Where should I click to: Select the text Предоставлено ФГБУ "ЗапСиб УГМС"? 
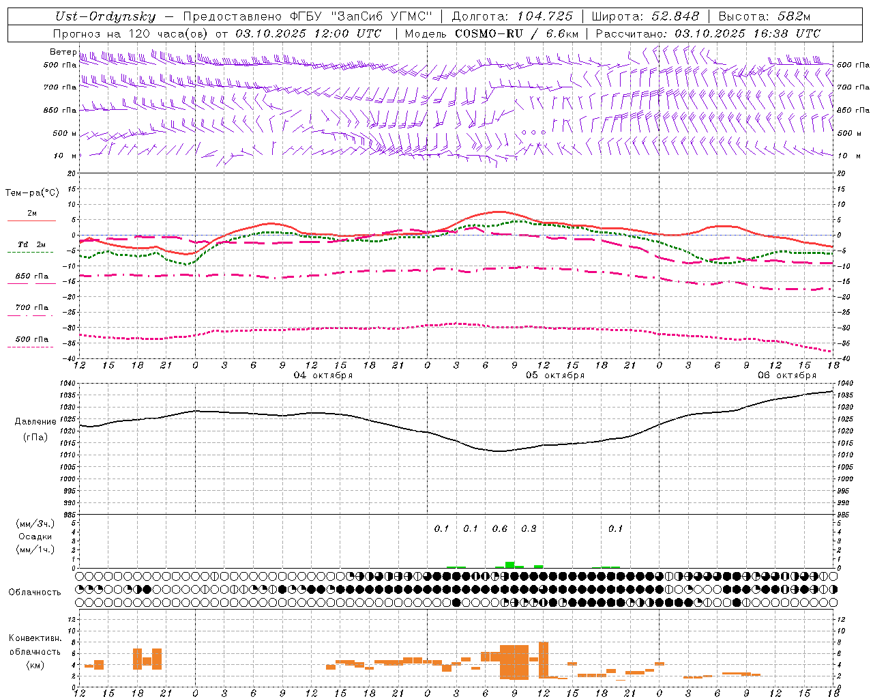coord(308,16)
